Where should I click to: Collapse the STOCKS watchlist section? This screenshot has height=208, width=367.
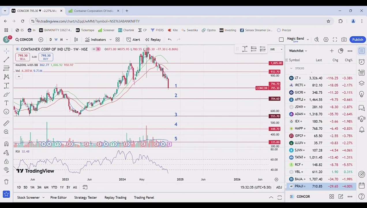291,68
